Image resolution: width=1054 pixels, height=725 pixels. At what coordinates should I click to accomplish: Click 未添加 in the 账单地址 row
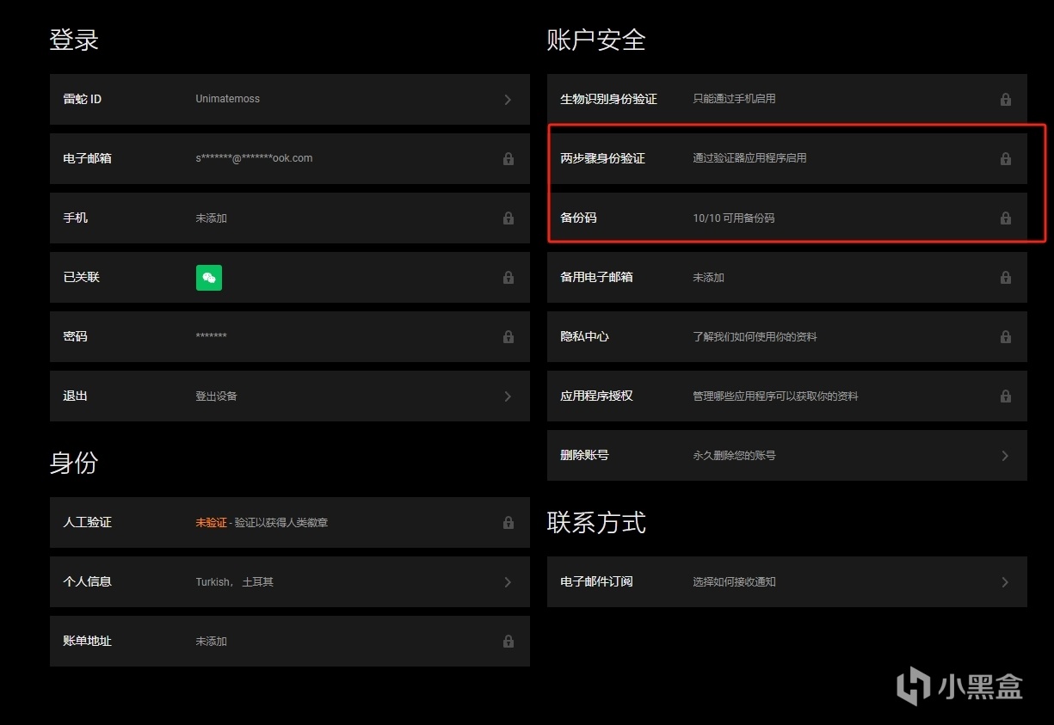211,641
